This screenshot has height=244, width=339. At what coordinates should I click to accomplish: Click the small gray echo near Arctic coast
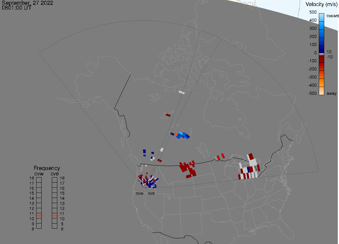182,92
